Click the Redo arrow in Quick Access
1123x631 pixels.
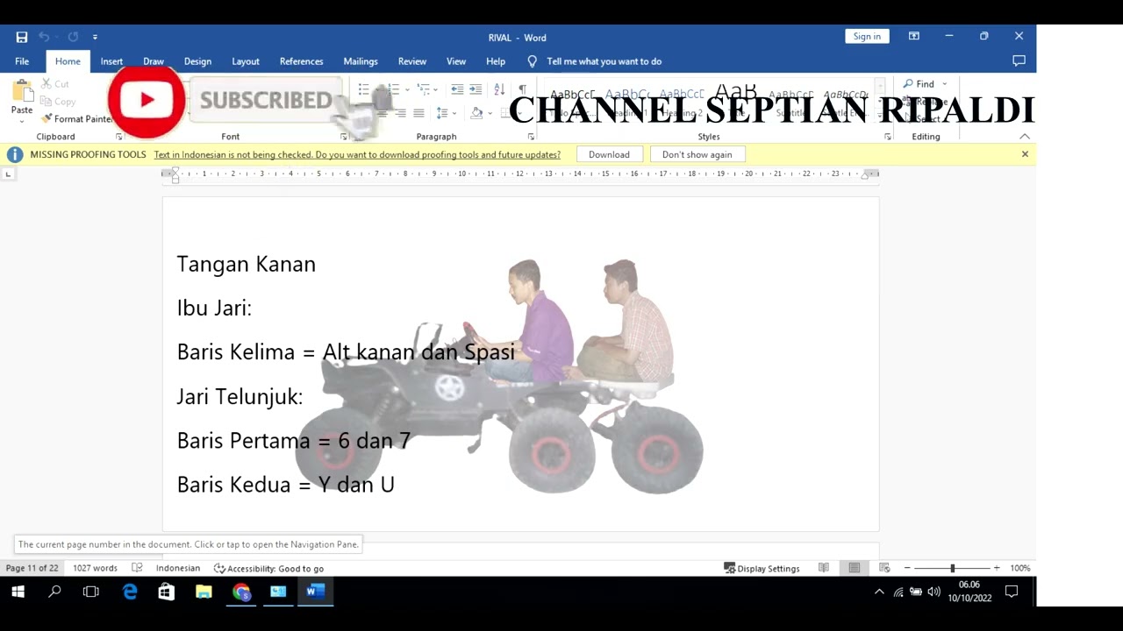[x=73, y=37]
